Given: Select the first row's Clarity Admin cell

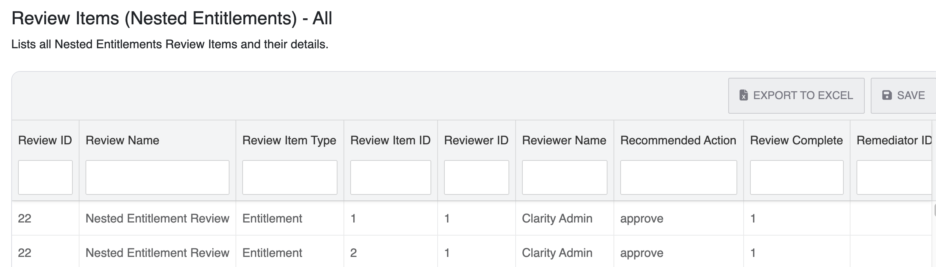Looking at the screenshot, I should (x=557, y=218).
